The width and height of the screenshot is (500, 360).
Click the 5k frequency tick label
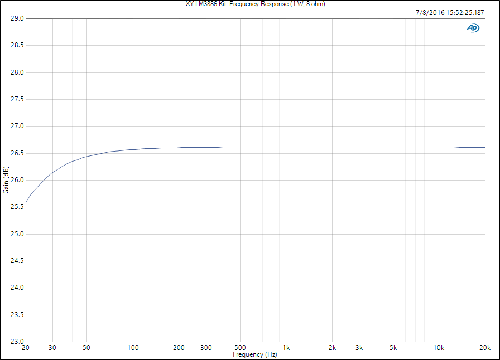point(393,348)
